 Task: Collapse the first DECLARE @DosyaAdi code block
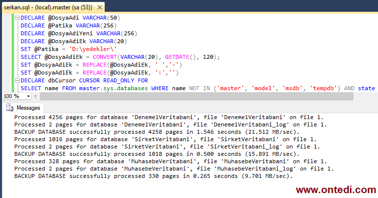[17, 18]
